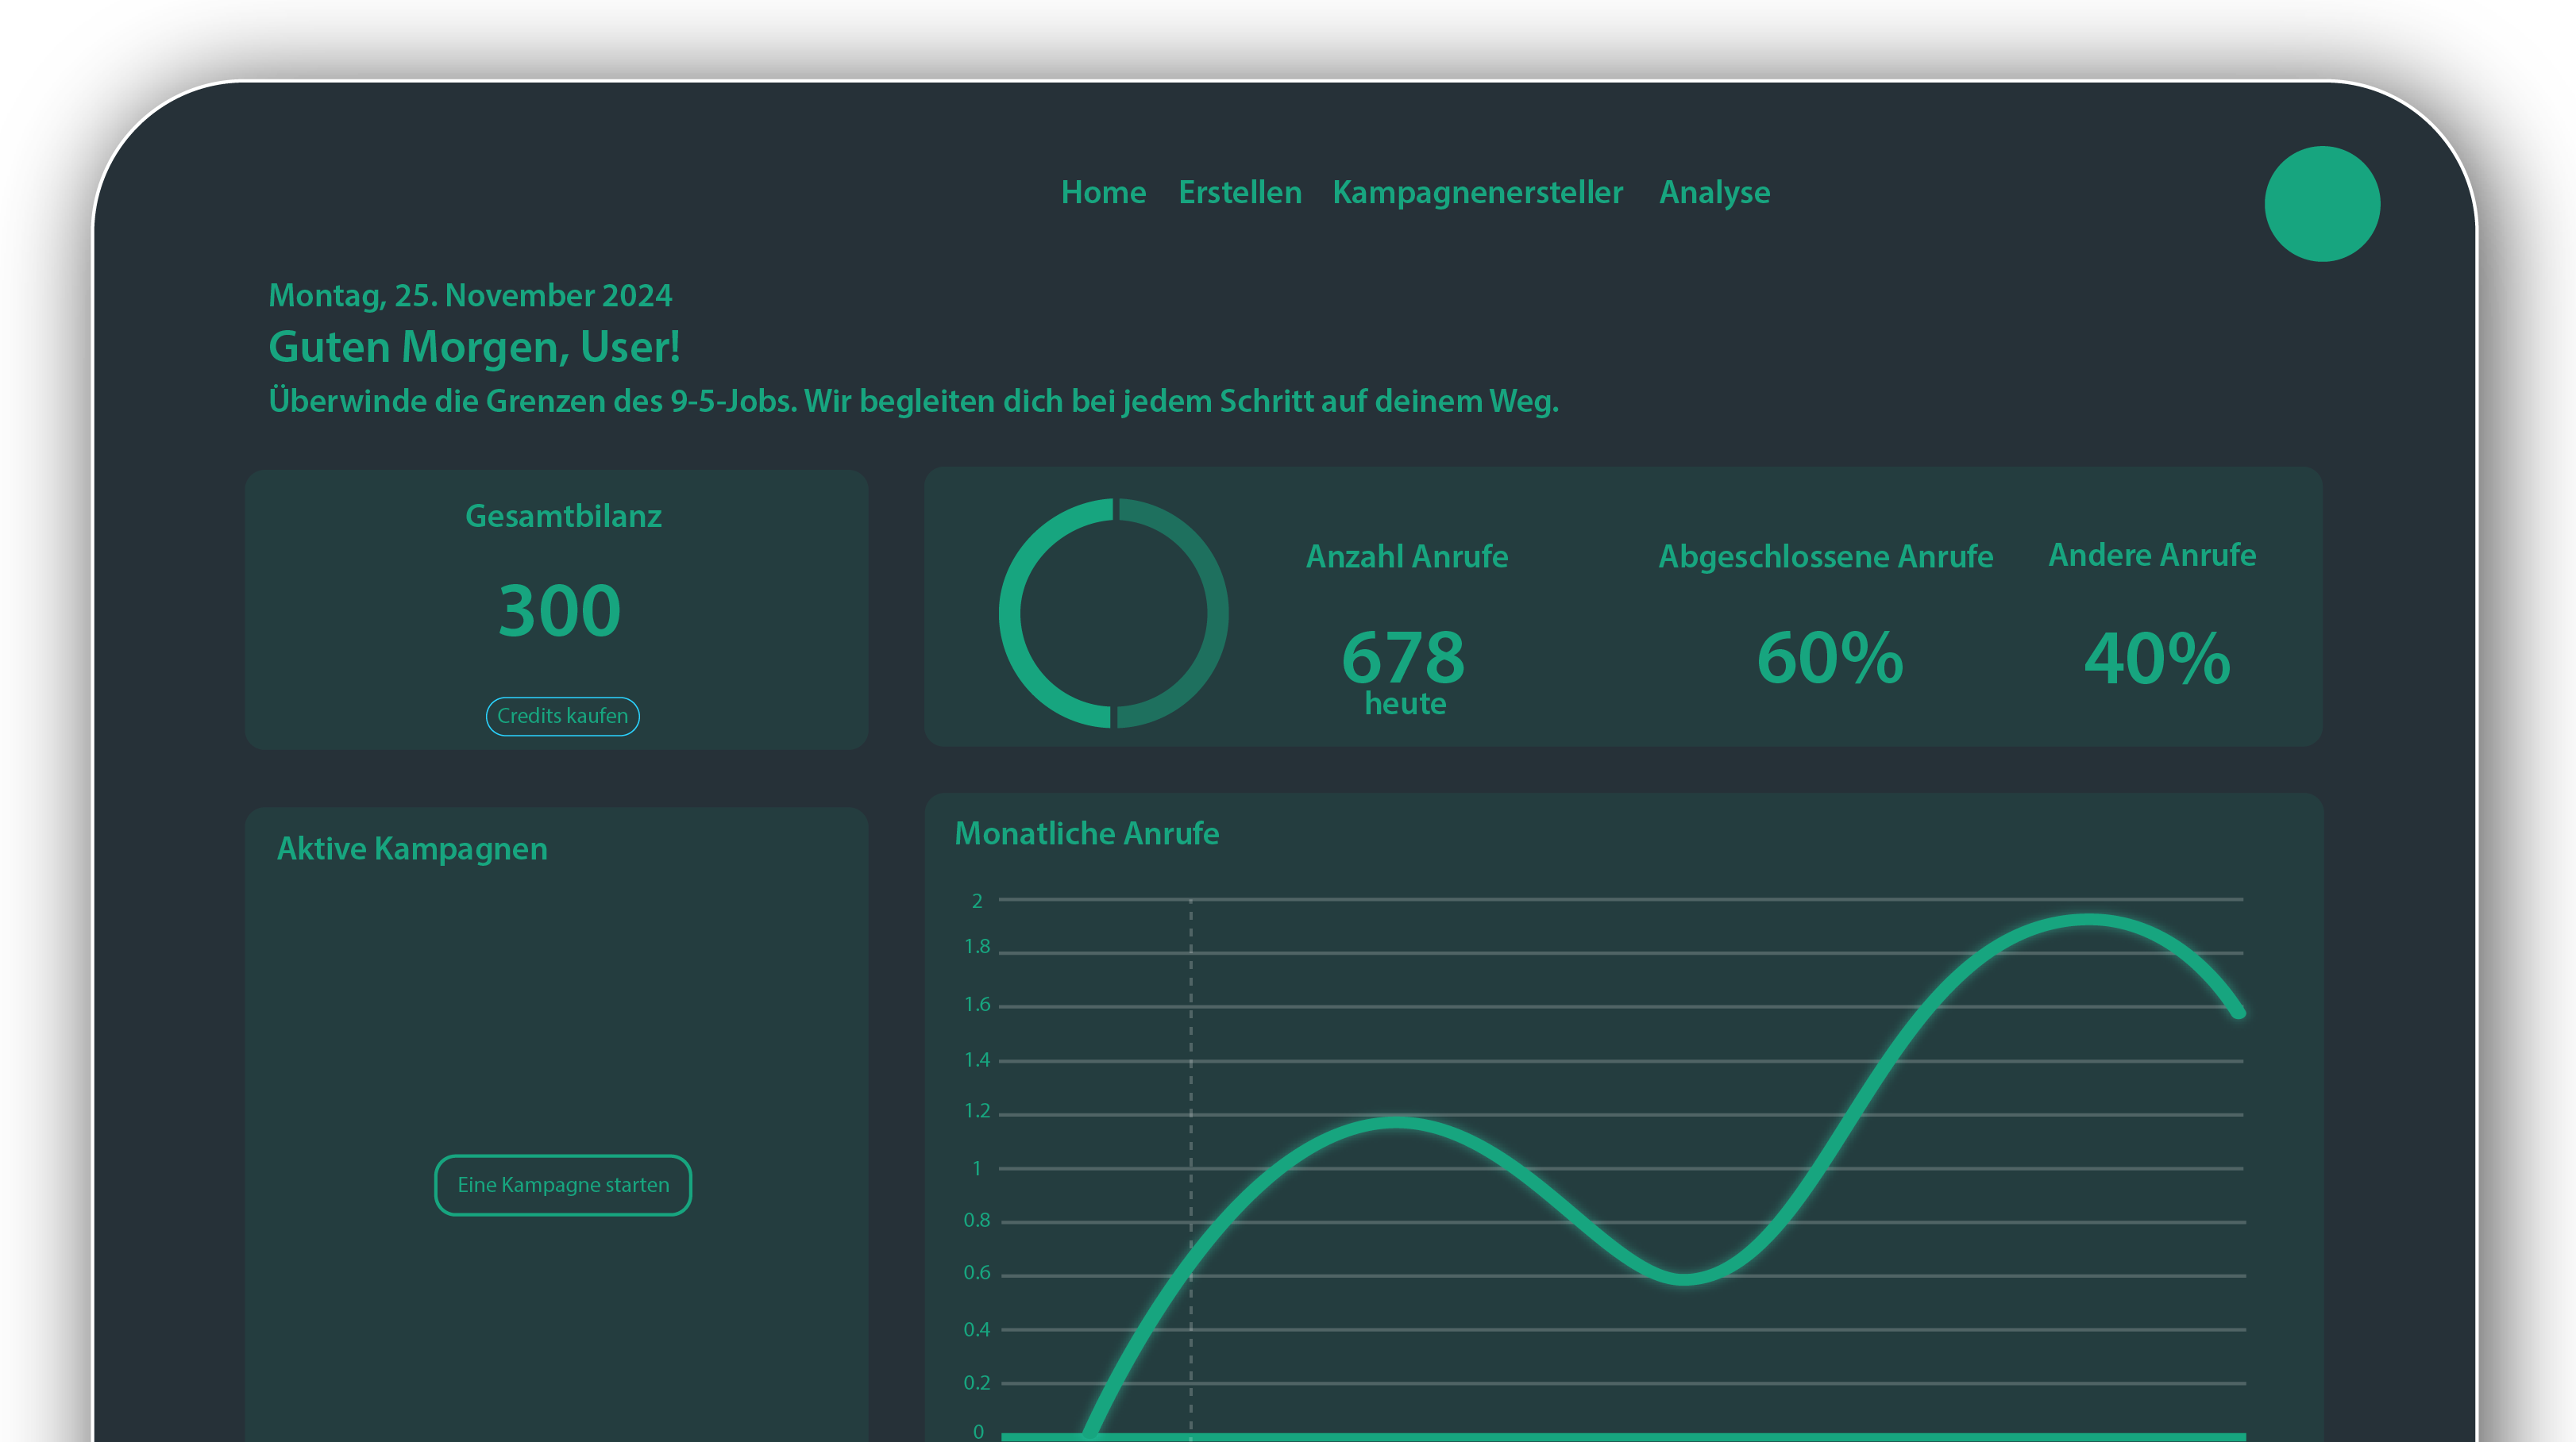Click the 678 Anzahl Anrufe value
The image size is (2576, 1442).
pyautogui.click(x=1403, y=656)
